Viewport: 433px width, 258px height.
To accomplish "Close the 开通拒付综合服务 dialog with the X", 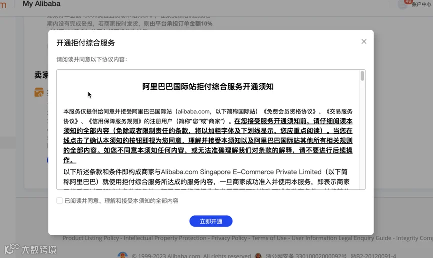I will 364,41.
